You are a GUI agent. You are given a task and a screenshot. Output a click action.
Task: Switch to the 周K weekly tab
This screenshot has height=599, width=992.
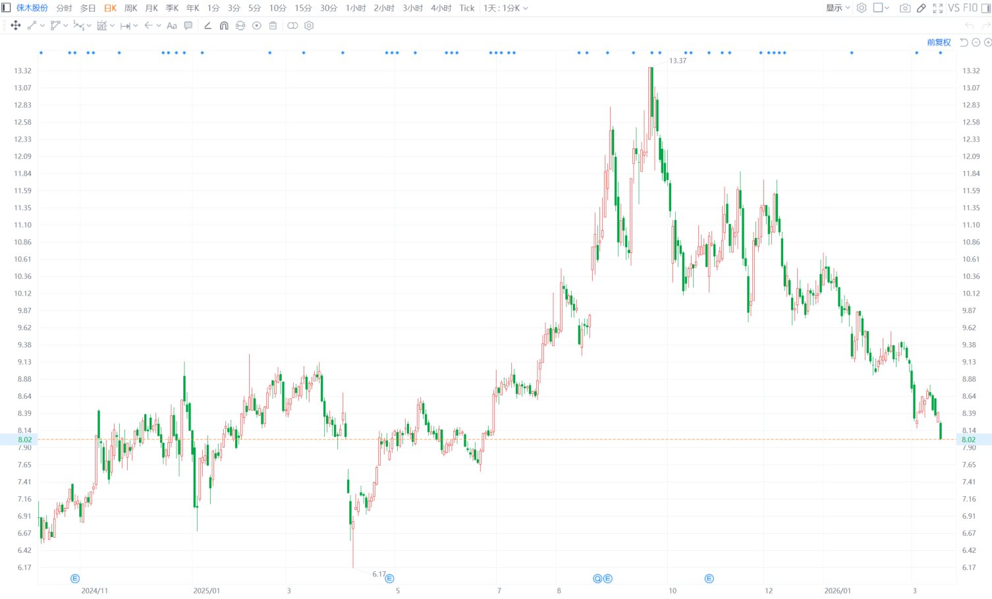click(131, 8)
